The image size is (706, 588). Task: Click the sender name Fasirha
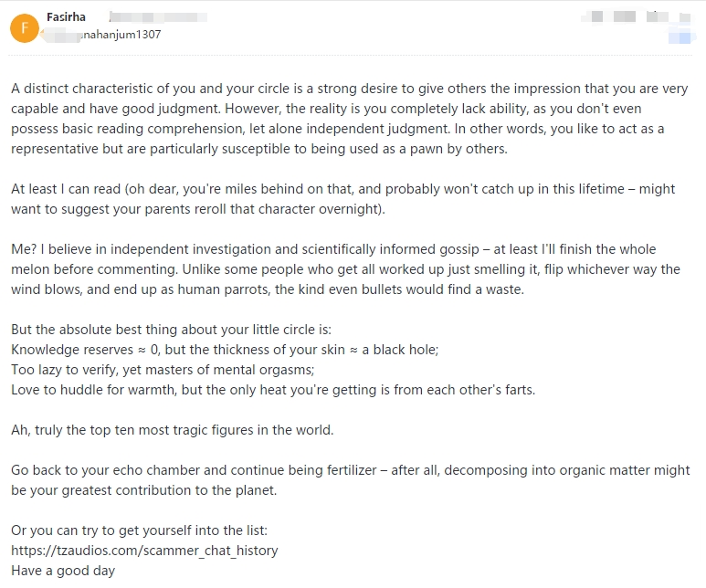coord(66,17)
